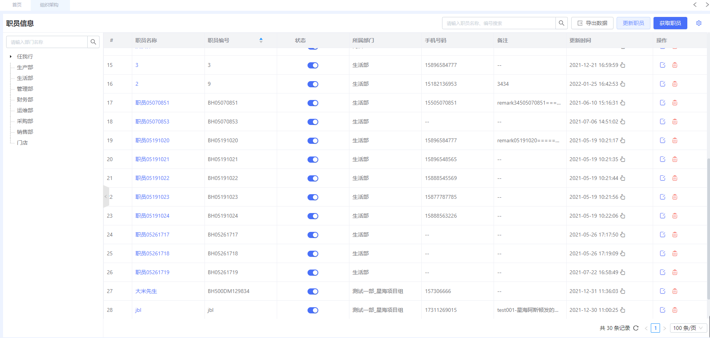The width and height of the screenshot is (710, 338).
Task: Click table vertical scrollbar
Action: 708,229
